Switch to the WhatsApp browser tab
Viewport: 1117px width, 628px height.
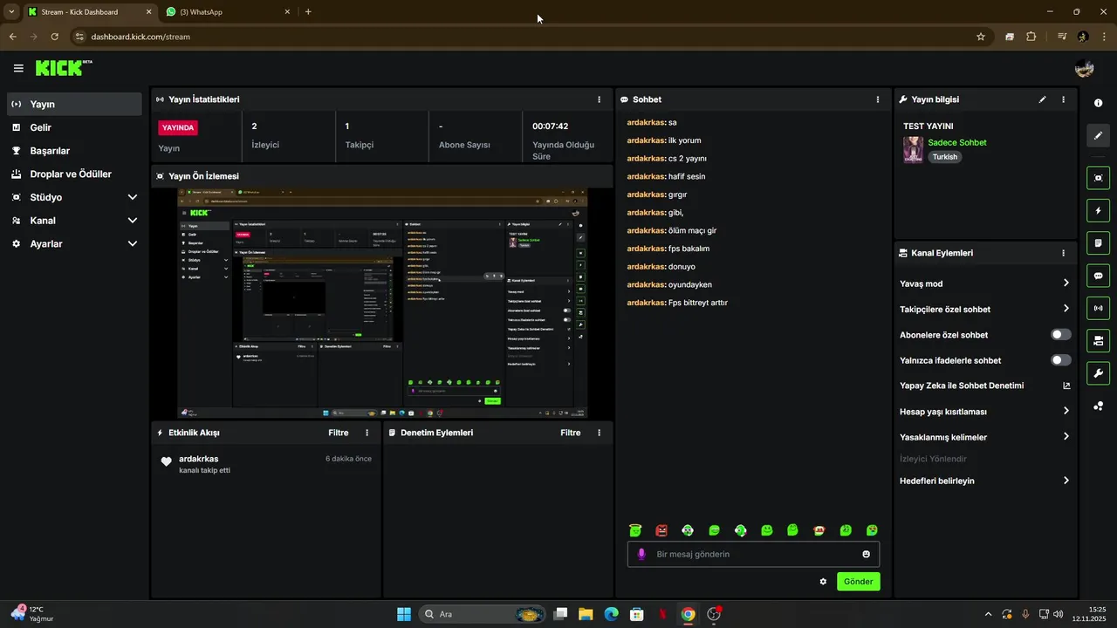pos(229,11)
